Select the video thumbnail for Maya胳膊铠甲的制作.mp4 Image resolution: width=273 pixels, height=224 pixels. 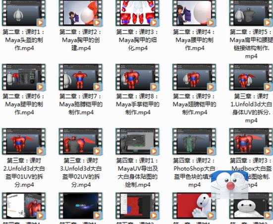coord(81,77)
